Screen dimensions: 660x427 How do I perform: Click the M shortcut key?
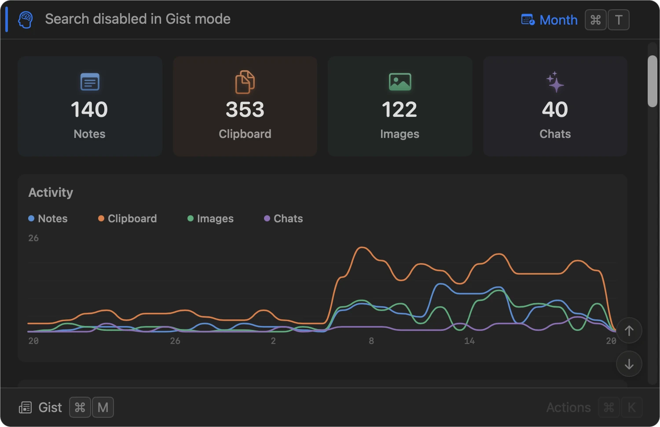103,407
